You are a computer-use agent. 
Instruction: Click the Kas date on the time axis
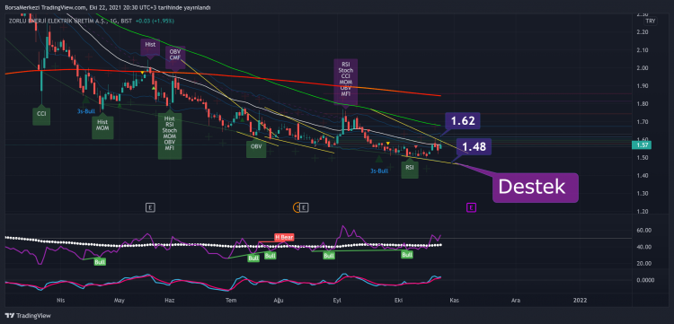tap(455, 301)
